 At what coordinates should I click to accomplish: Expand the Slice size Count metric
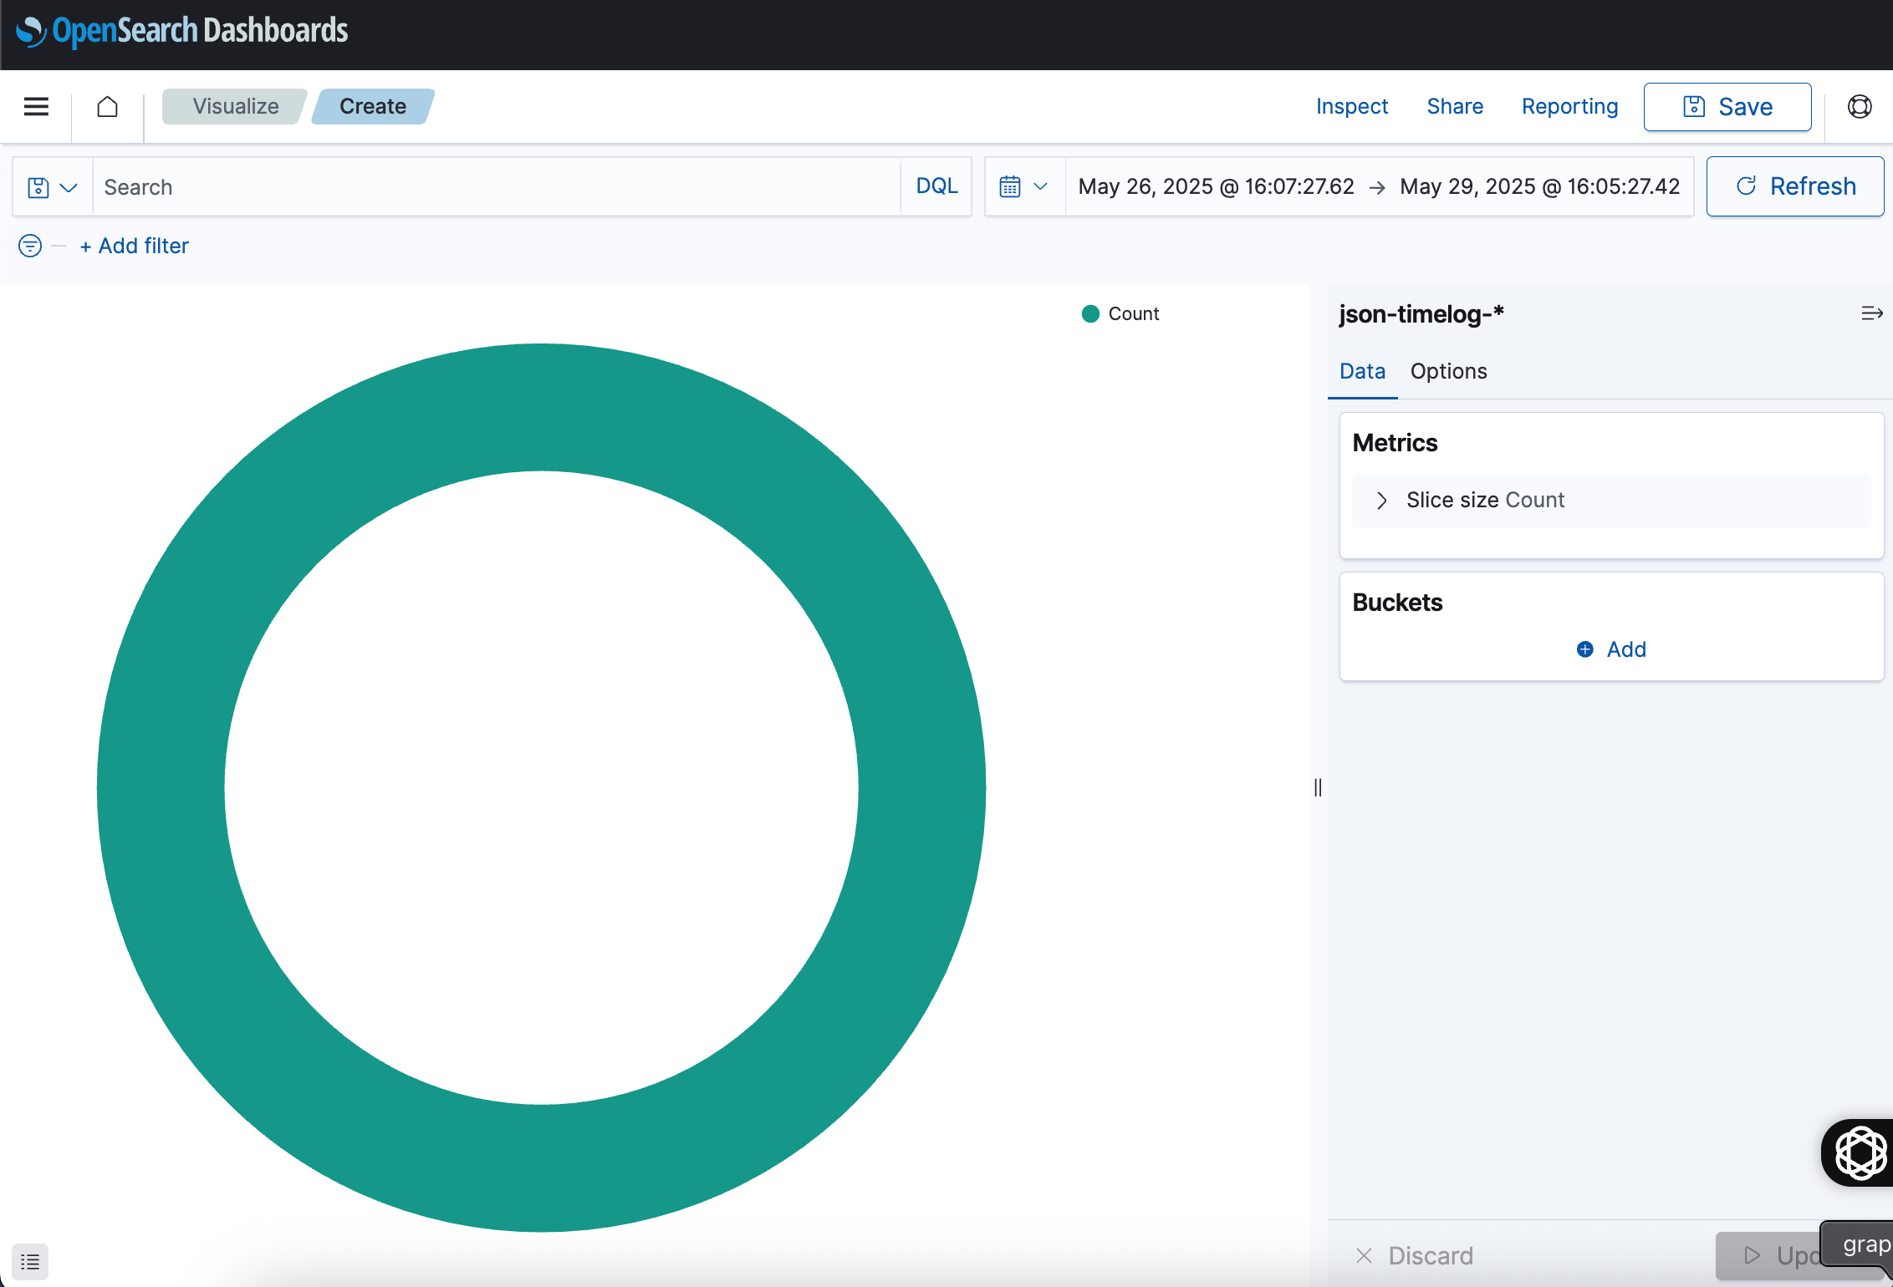pyautogui.click(x=1381, y=500)
